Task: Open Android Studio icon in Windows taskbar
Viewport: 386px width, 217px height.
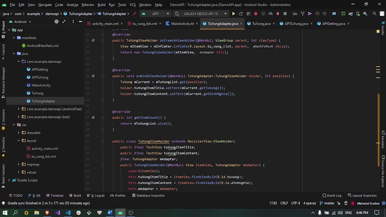Action: (120, 213)
